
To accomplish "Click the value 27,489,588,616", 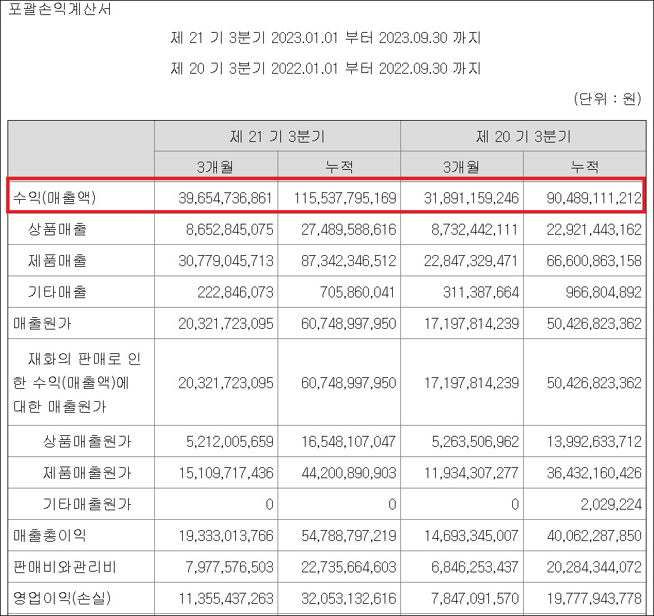I will [348, 229].
